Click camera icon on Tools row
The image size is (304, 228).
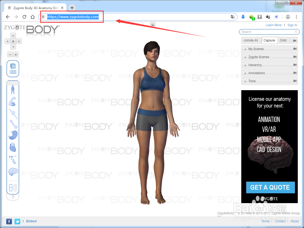[x=295, y=81]
